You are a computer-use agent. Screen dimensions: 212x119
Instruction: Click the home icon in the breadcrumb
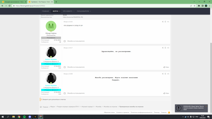[41, 107]
